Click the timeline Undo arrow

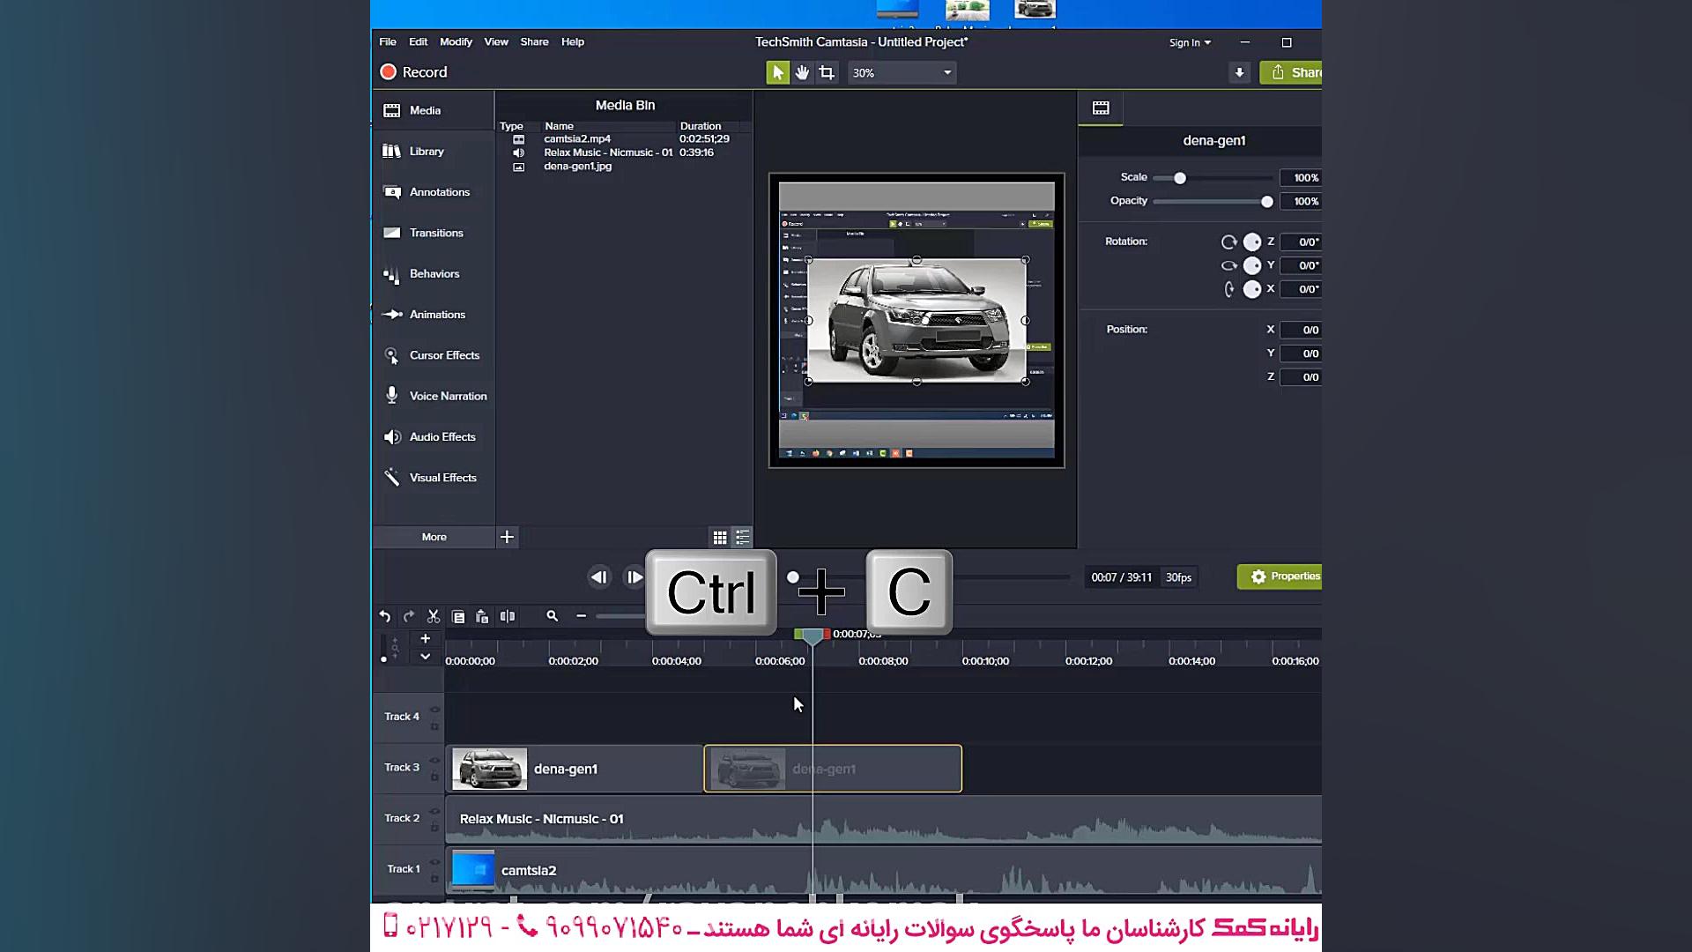385,616
